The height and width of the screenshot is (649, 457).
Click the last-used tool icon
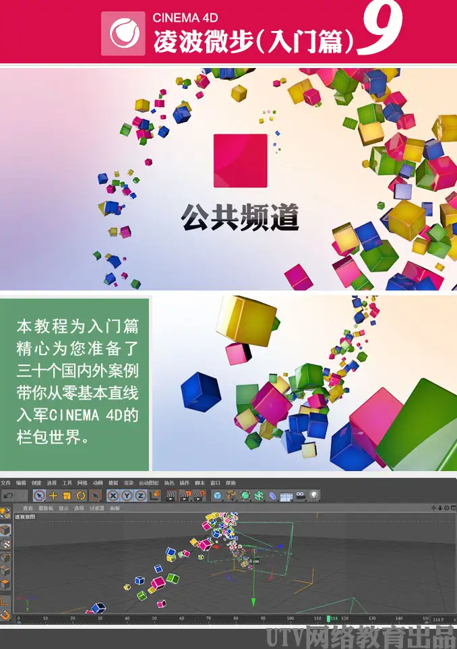coord(96,495)
